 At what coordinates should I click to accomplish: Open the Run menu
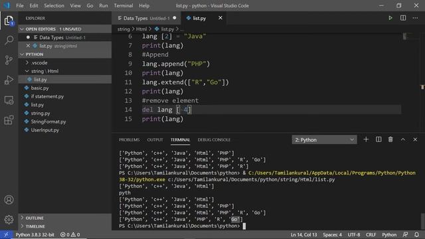click(104, 5)
